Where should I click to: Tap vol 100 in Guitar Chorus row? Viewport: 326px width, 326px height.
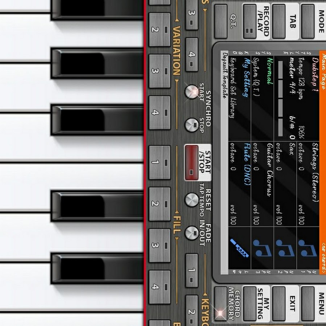[x=256, y=215]
